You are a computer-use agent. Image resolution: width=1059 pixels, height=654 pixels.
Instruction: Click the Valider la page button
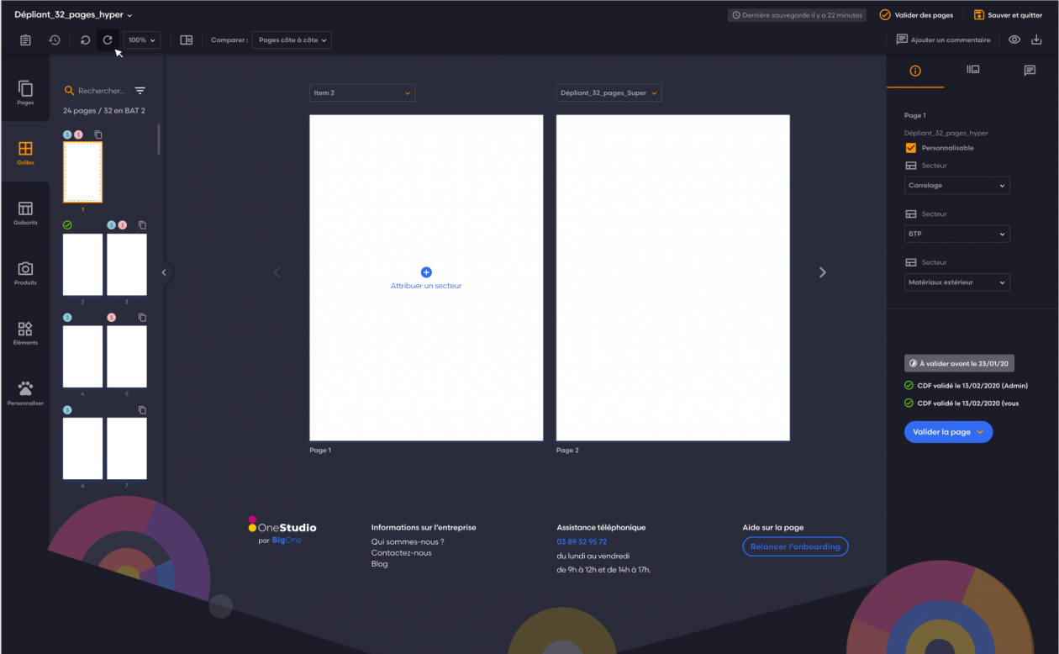pos(948,432)
